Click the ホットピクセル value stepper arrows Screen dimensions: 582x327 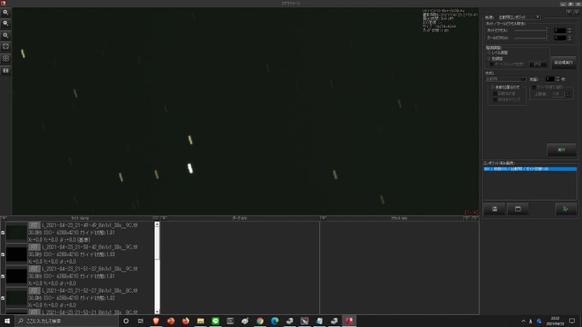(570, 31)
